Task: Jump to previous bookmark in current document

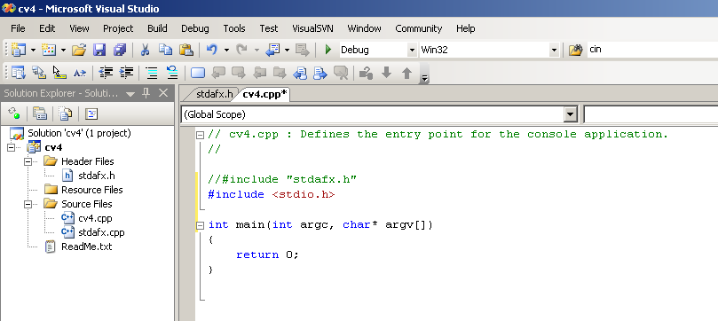Action: click(301, 73)
